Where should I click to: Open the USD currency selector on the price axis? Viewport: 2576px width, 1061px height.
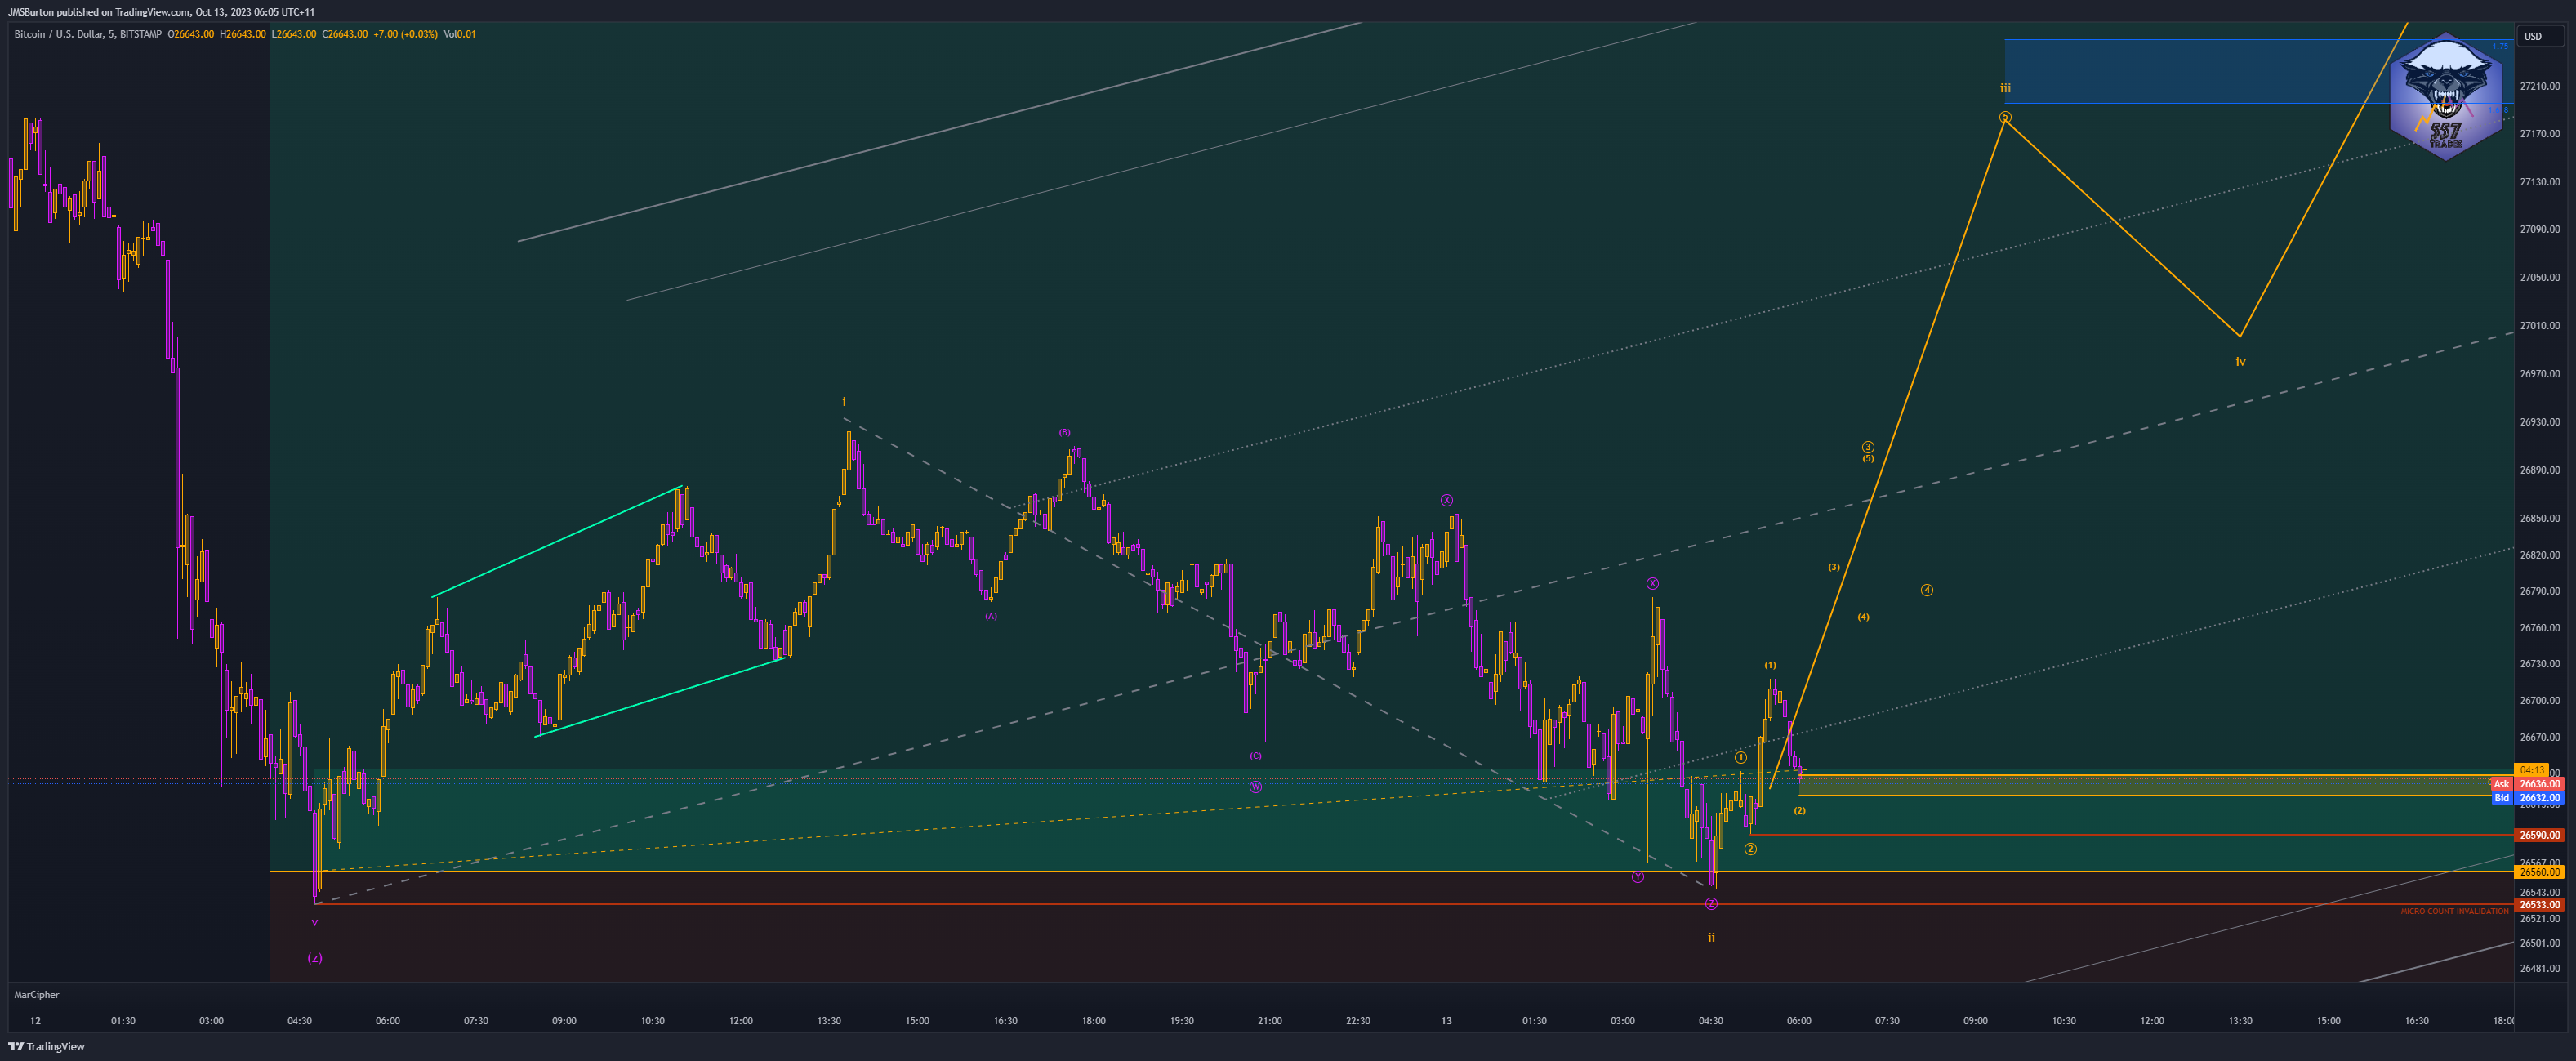pos(2540,36)
